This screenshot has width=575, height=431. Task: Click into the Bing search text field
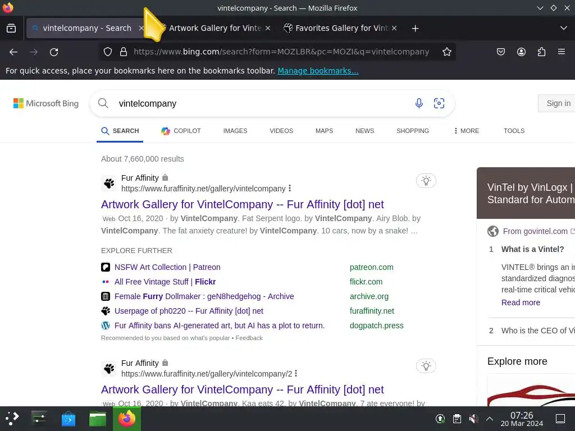262,103
